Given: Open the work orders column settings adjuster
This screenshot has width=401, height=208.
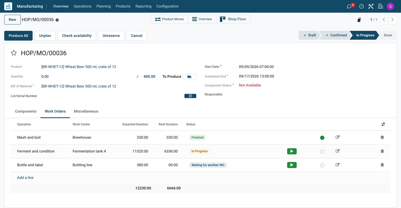Looking at the screenshot, I should click(x=383, y=124).
